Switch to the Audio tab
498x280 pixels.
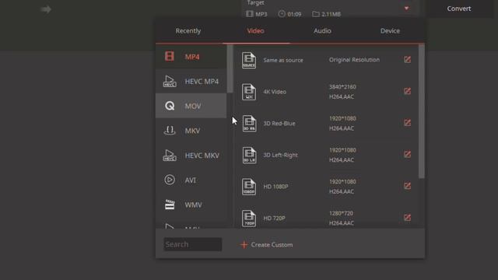click(x=322, y=31)
